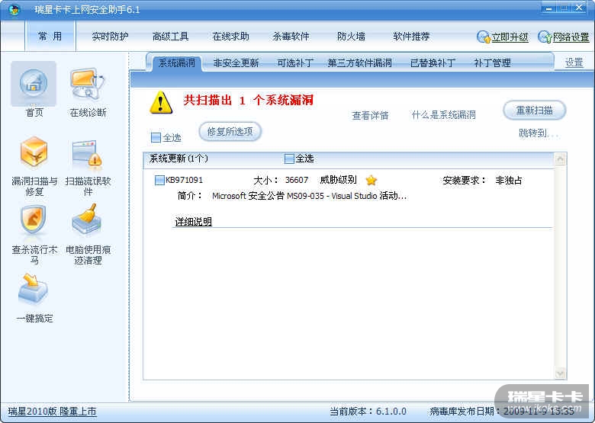
Task: Click the 立即升级 globe icon
Action: pyautogui.click(x=484, y=37)
